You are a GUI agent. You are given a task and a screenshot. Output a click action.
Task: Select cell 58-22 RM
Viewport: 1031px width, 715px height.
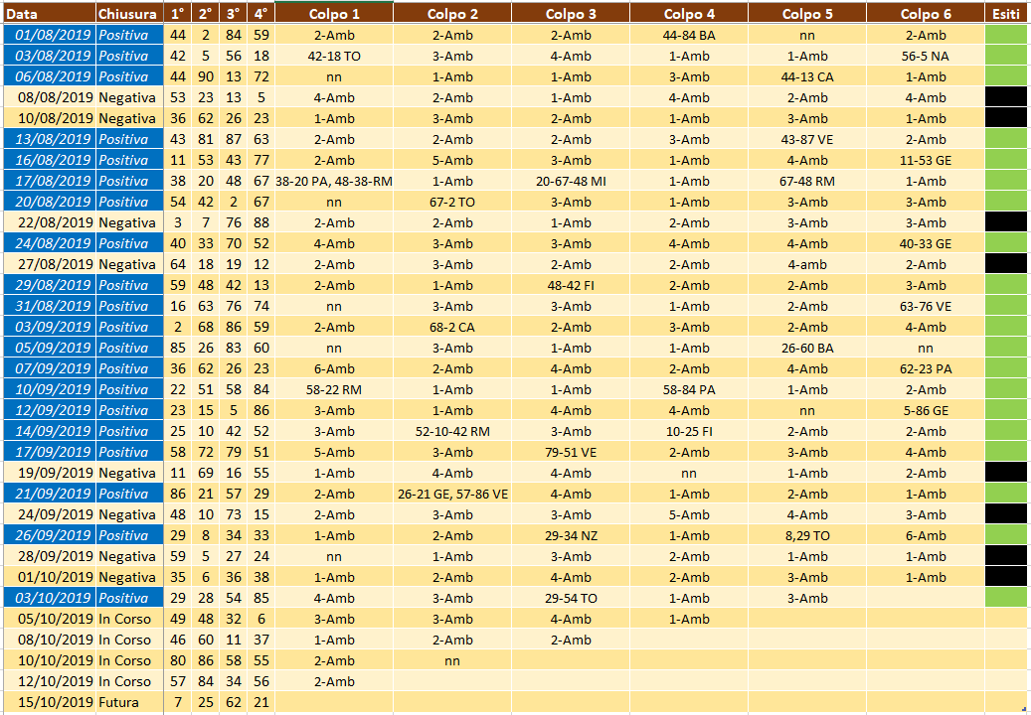pos(334,389)
